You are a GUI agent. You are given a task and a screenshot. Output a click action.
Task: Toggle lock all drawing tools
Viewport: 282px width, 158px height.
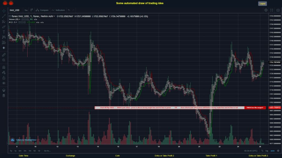coord(4,78)
